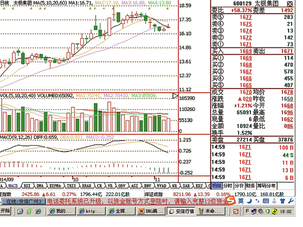Switch to 筹码分布 tab

267,186
